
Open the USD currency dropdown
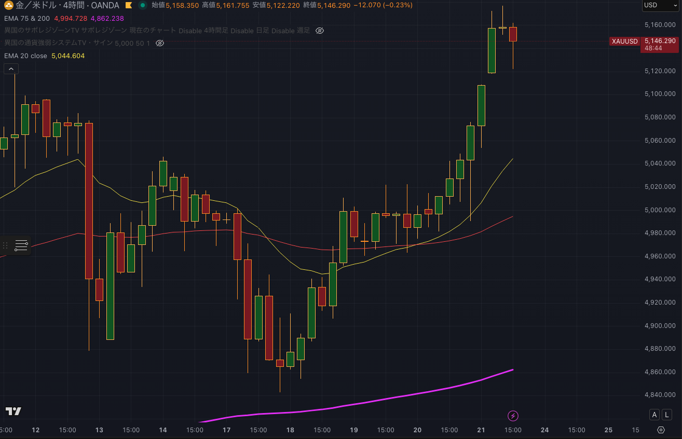pyautogui.click(x=660, y=5)
